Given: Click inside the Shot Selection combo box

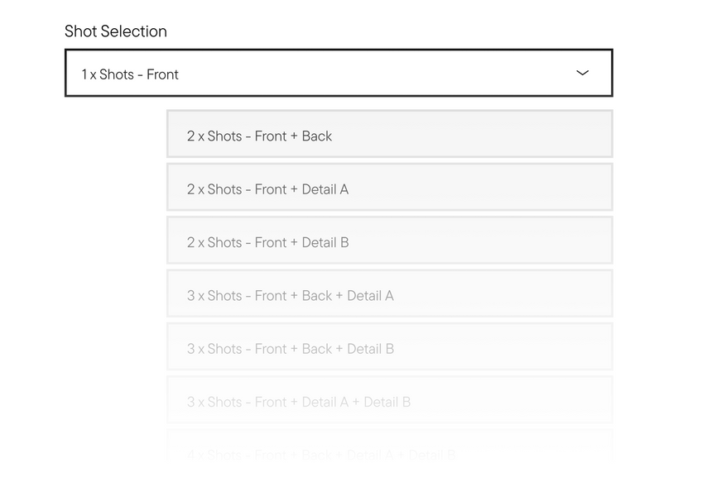Looking at the screenshot, I should pos(339,73).
